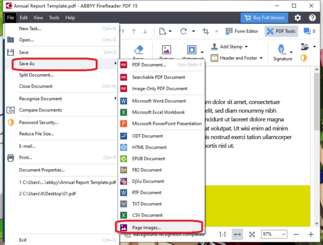Select Split Document... entry

point(62,75)
